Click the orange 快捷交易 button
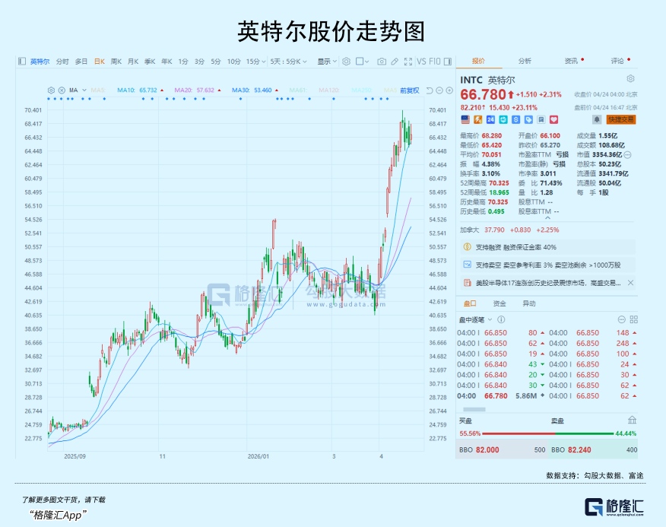Image resolution: width=666 pixels, height=527 pixels. [x=621, y=120]
